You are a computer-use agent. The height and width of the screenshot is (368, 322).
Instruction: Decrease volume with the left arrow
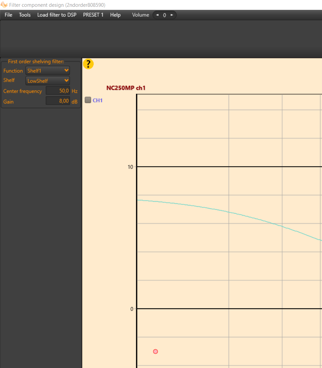157,15
